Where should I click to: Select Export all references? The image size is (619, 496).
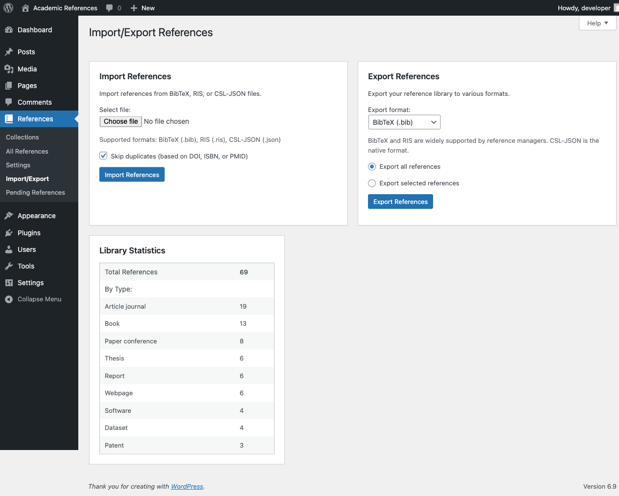point(372,166)
